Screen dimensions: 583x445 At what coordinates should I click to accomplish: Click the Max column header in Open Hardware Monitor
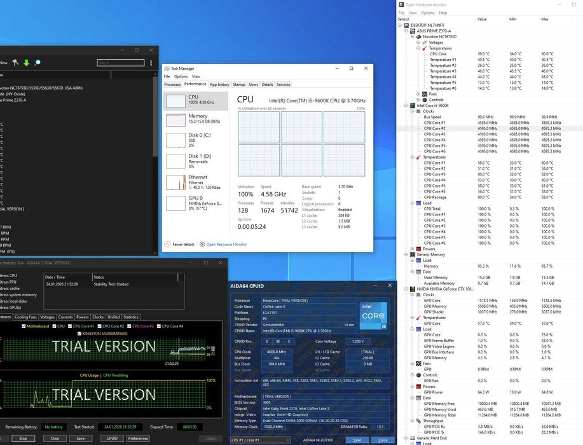pos(545,19)
